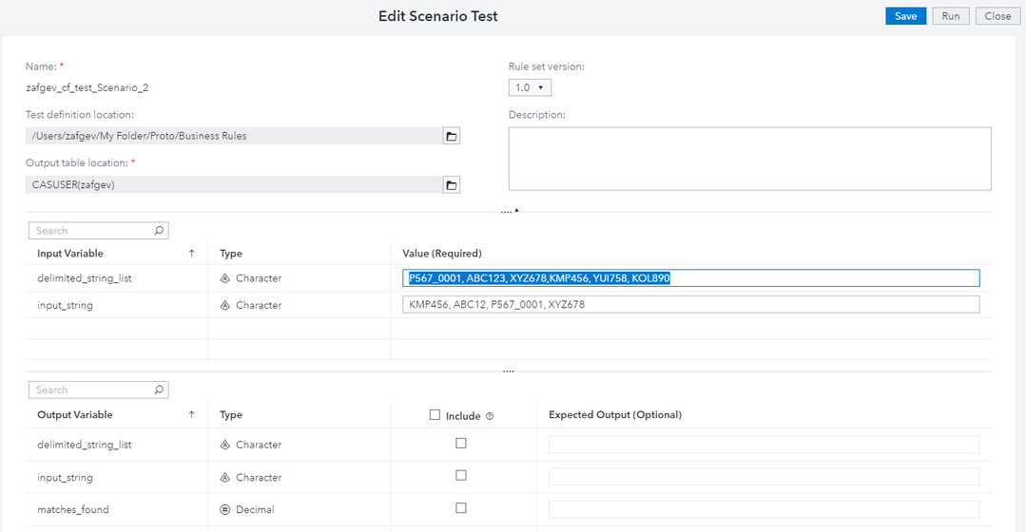Tick the Include box for matches_found
Screen dimensions: 1026x532
[461, 508]
